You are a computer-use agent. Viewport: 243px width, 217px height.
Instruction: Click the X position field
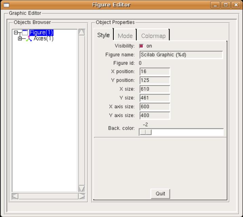tap(155, 71)
